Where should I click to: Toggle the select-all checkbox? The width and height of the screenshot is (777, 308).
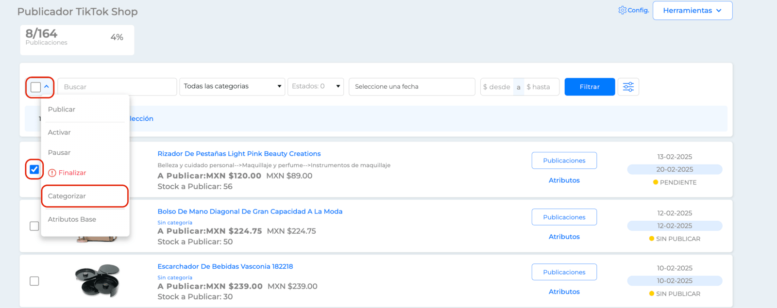pyautogui.click(x=35, y=87)
